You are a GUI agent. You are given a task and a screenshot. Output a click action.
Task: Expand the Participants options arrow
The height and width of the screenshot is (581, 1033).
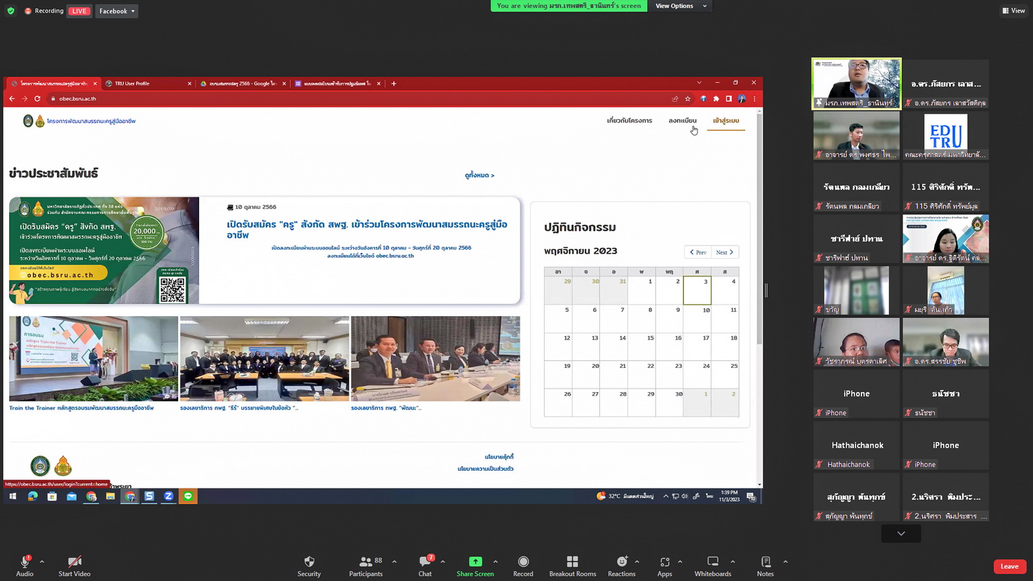point(394,561)
